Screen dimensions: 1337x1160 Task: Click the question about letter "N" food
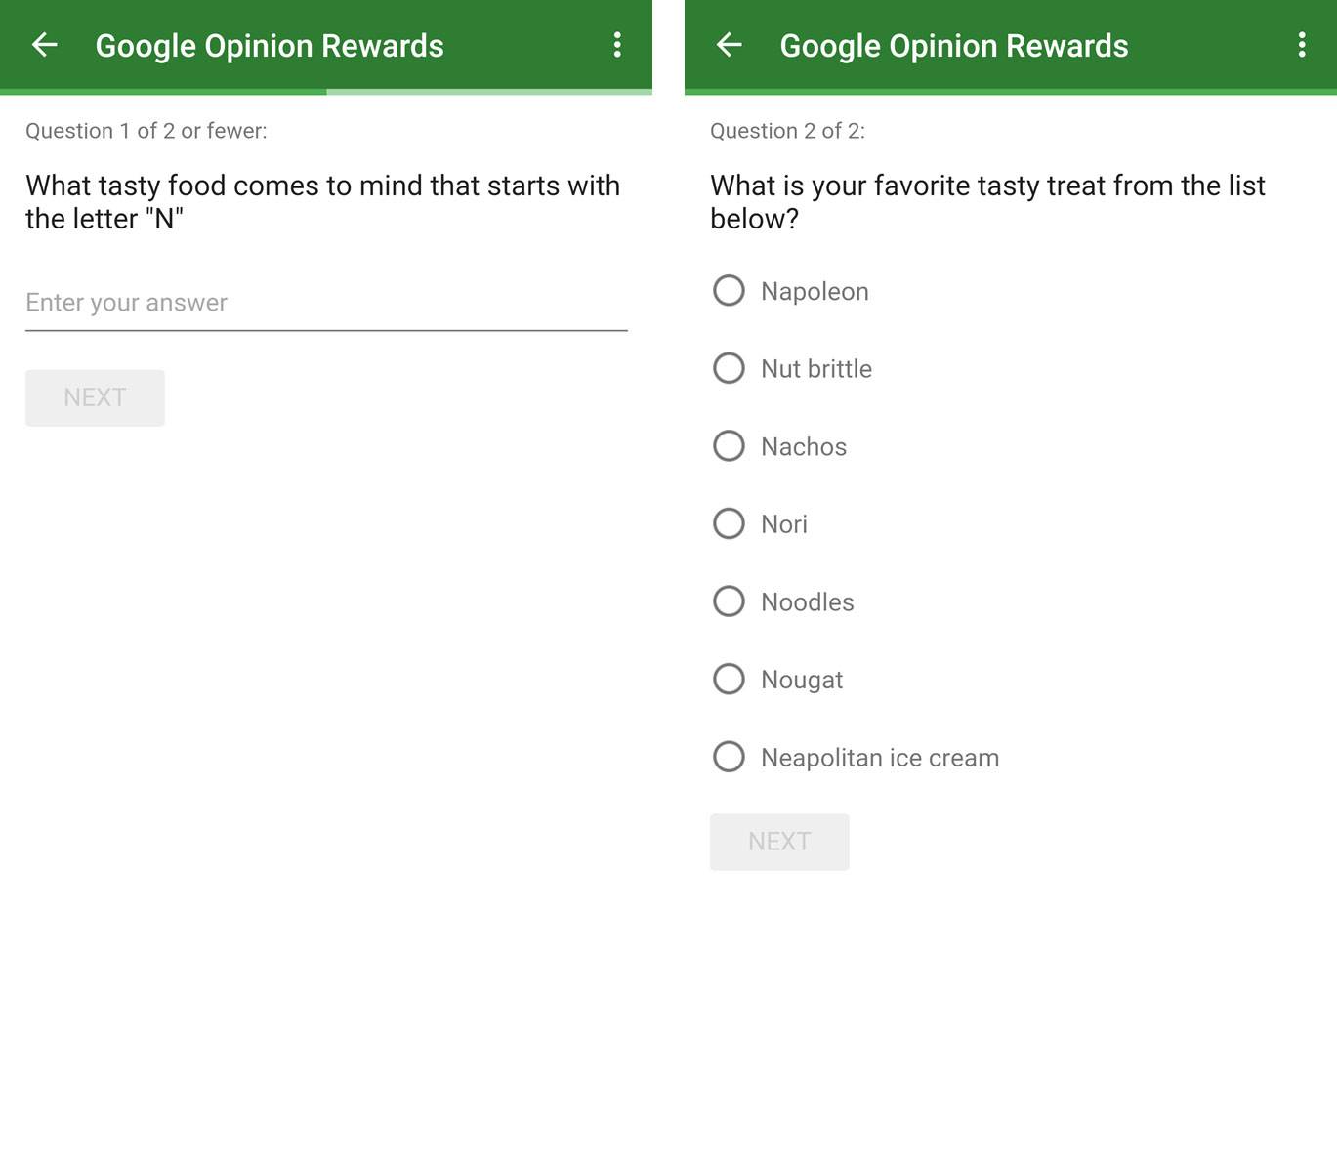[323, 202]
